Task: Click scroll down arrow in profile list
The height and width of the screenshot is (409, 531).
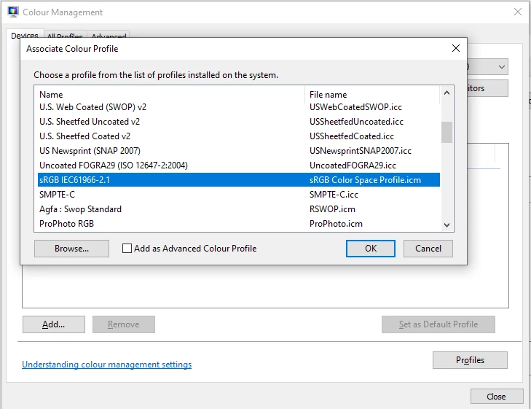Action: (x=447, y=225)
